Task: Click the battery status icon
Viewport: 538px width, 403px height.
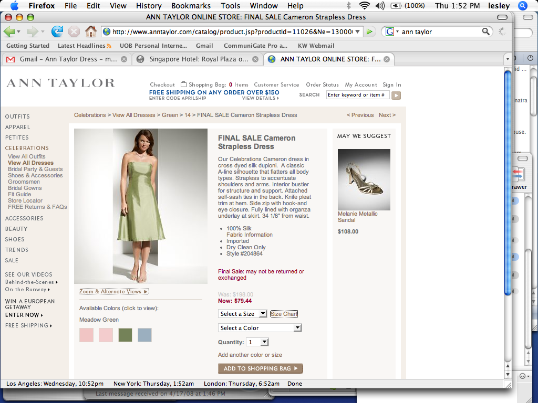Action: (396, 5)
